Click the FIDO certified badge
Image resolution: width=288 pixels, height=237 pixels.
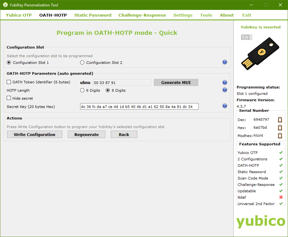pos(246,37)
